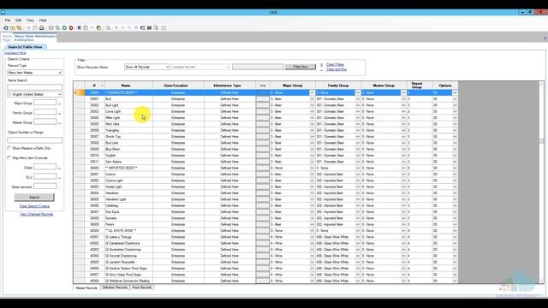548x308 pixels.
Task: Click the red circular toolbar icon
Action: point(71,27)
